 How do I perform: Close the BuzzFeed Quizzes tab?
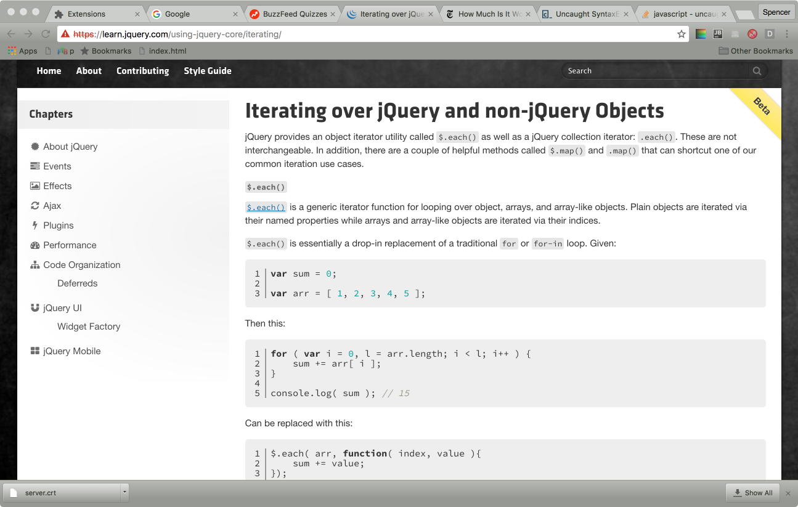[332, 14]
